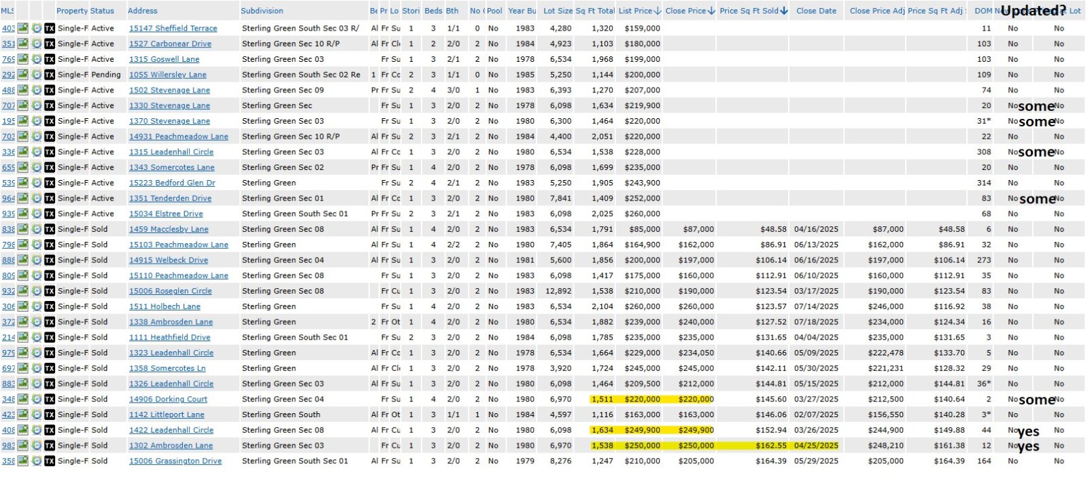Select list price $159,000 cell
The height and width of the screenshot is (477, 1088).
(x=643, y=29)
